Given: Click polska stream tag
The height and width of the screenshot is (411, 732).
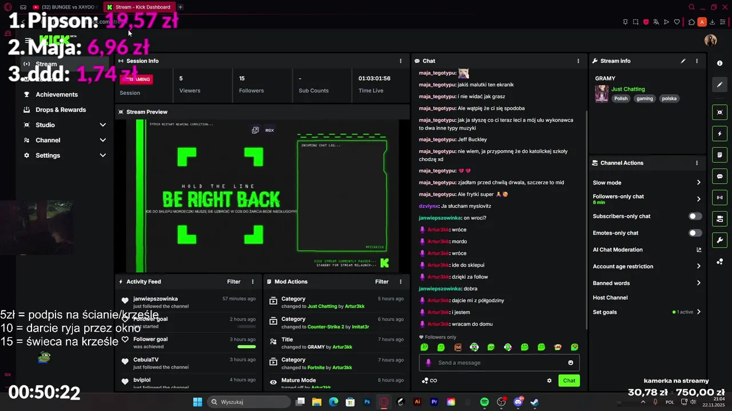Looking at the screenshot, I should point(669,98).
